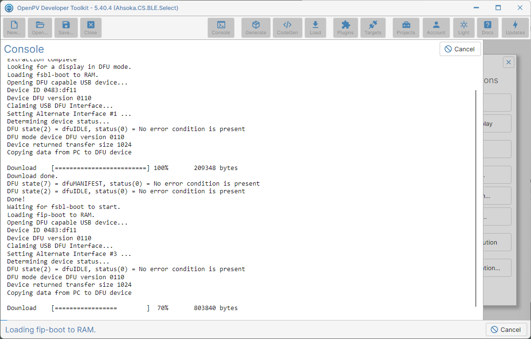Open the Plugins puzzle icon
Viewport: 531px width, 339px height.
(x=345, y=28)
